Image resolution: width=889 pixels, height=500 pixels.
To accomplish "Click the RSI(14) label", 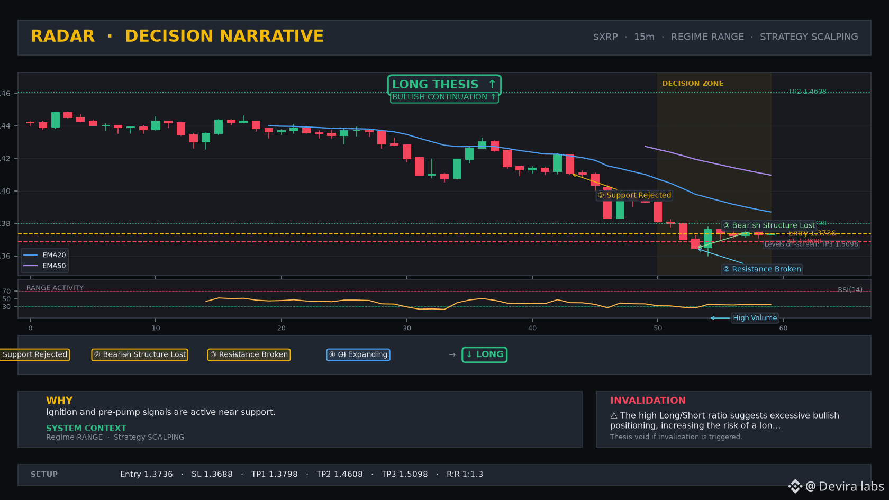I will pyautogui.click(x=850, y=290).
